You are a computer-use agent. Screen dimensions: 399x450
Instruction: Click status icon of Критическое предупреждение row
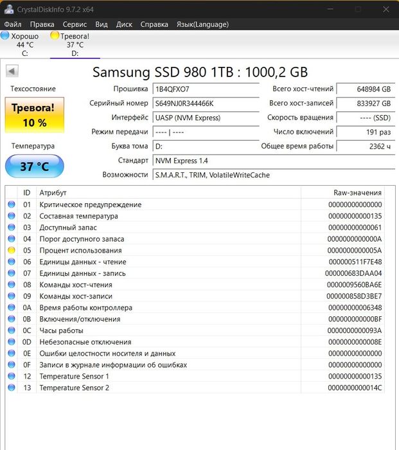coord(12,204)
